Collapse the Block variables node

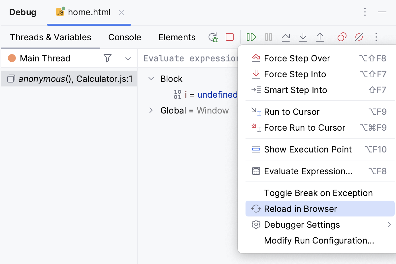(151, 79)
